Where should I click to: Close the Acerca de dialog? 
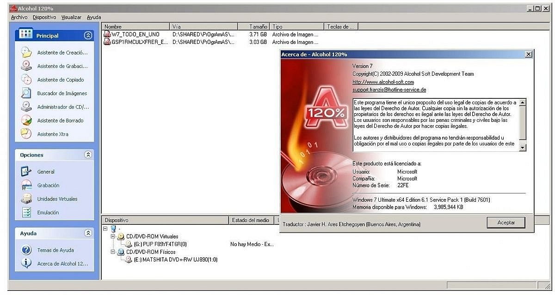529,54
